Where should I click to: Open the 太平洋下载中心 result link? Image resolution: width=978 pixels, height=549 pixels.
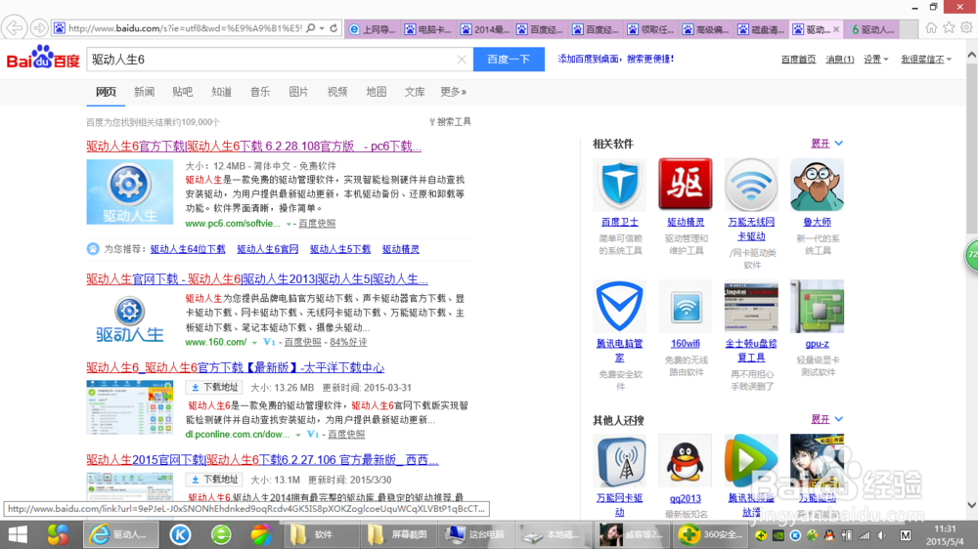click(x=235, y=367)
